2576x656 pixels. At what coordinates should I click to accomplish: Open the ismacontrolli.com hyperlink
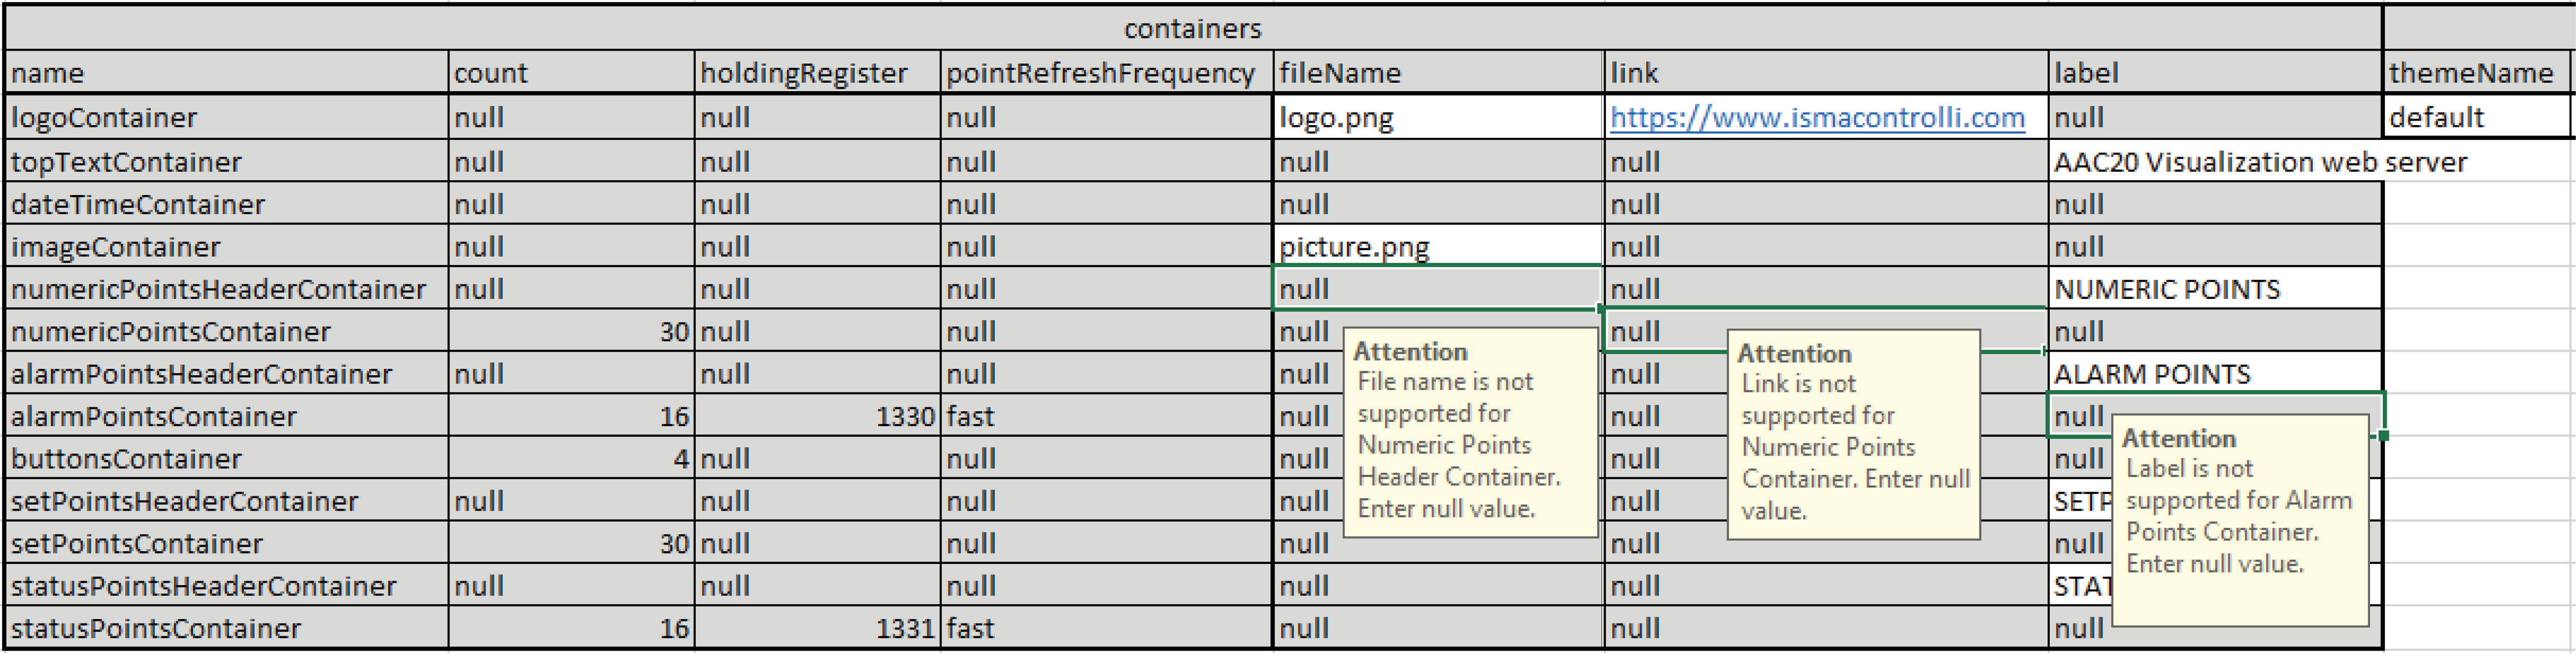click(x=1816, y=118)
